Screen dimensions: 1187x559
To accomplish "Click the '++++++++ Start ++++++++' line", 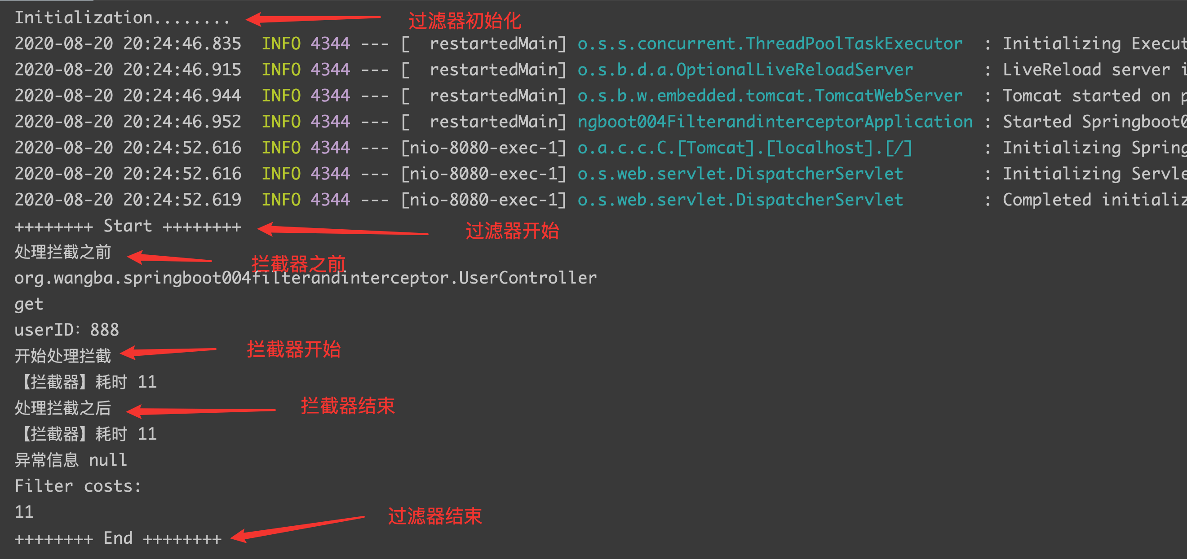I will click(x=128, y=226).
